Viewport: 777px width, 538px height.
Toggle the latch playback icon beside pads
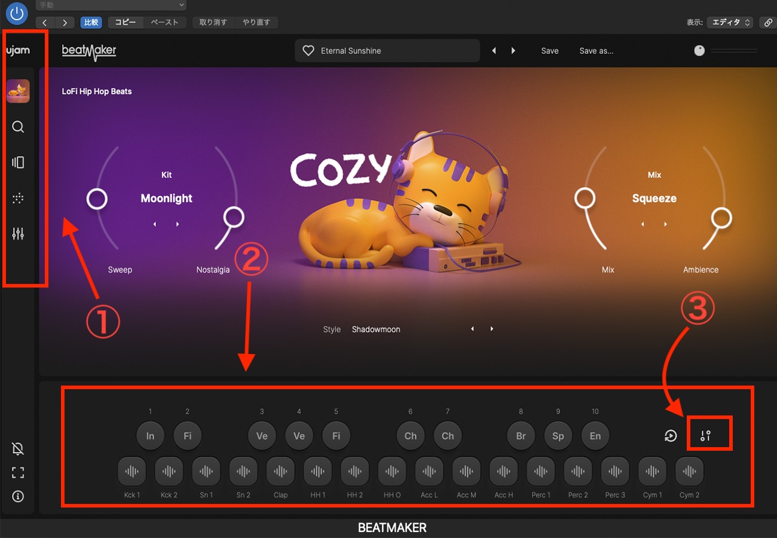(671, 436)
